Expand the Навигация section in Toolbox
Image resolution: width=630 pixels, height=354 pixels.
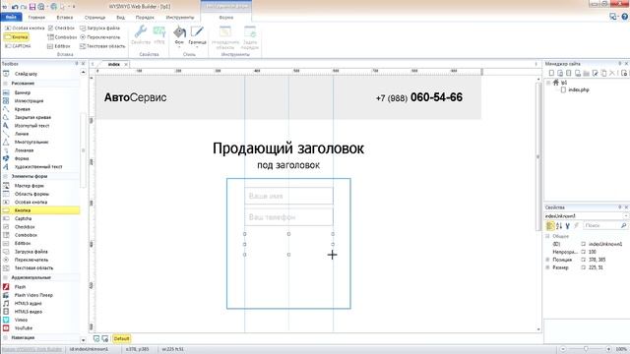[x=6, y=338]
